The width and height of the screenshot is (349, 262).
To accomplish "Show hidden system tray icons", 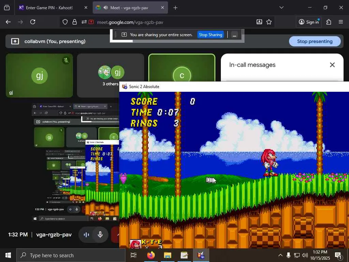I will (280, 255).
